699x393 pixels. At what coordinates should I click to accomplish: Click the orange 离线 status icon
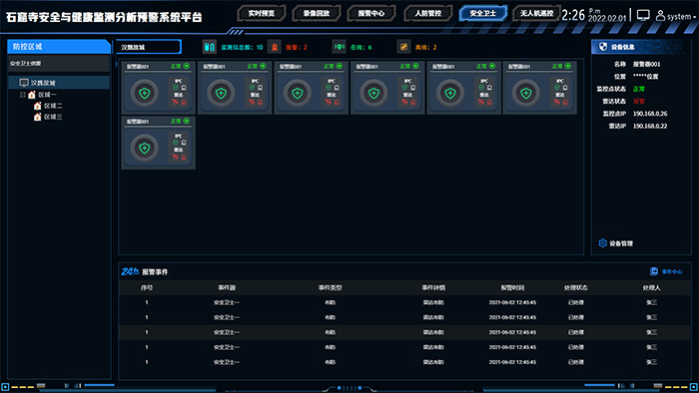403,47
